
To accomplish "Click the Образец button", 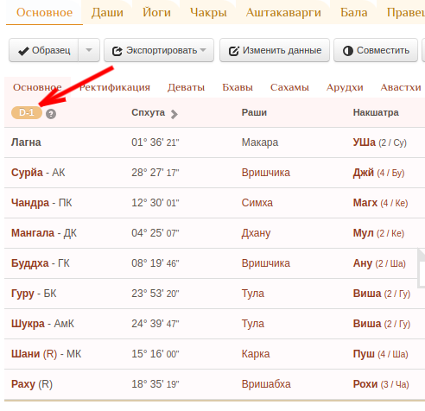I will click(44, 50).
